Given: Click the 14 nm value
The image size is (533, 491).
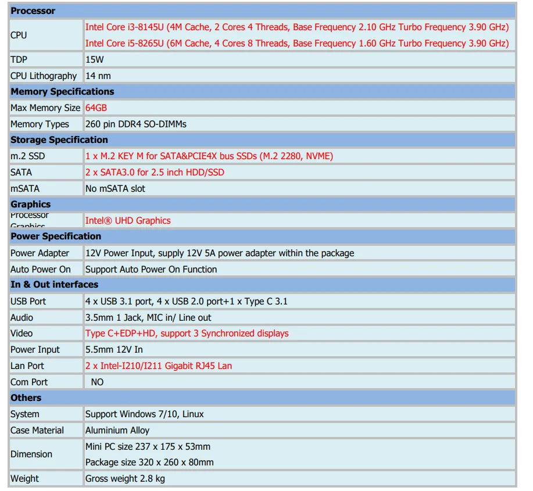Looking at the screenshot, I should click(98, 76).
